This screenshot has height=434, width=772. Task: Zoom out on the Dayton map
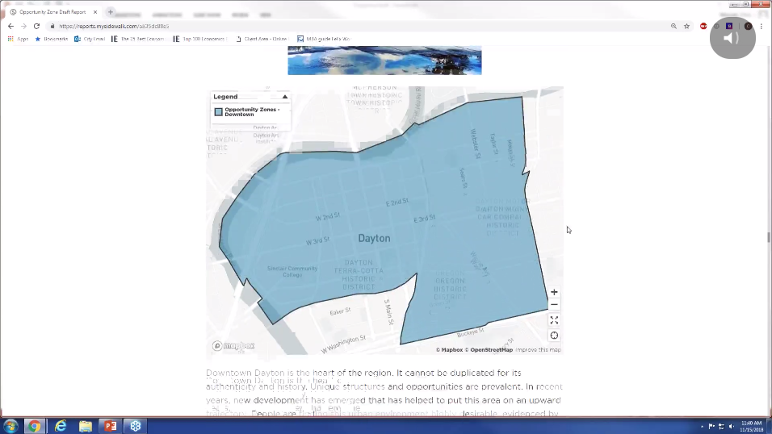point(554,305)
